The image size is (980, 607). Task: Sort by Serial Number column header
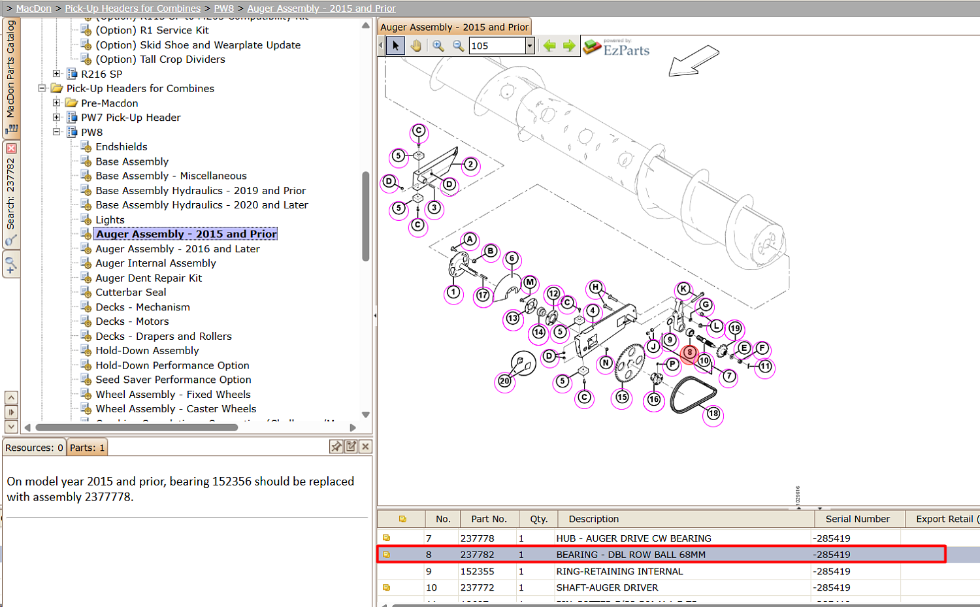[859, 519]
